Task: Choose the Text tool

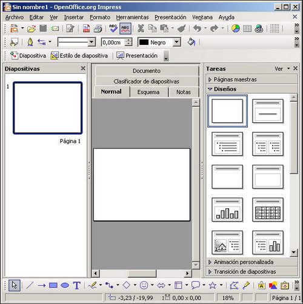Action: [77, 285]
